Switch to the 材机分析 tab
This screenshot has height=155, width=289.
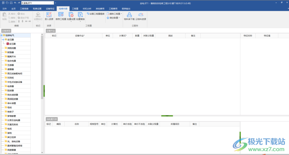87,9
